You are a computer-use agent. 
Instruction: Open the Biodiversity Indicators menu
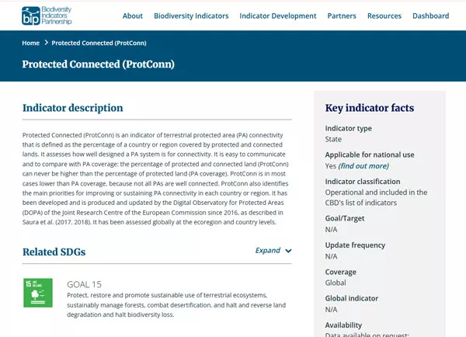tap(191, 16)
